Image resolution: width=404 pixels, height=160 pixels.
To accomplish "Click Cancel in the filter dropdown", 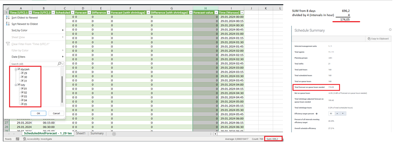I will click(56, 113).
